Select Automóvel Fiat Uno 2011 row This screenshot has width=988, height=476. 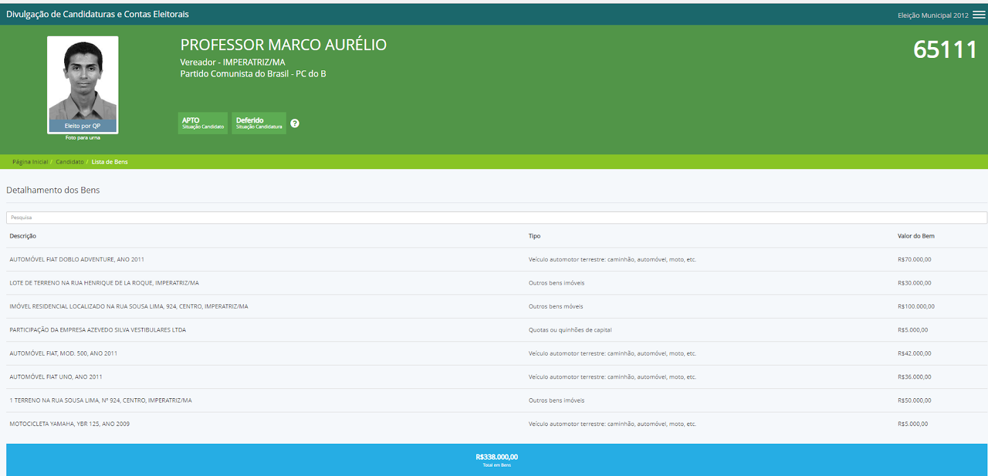pos(496,377)
